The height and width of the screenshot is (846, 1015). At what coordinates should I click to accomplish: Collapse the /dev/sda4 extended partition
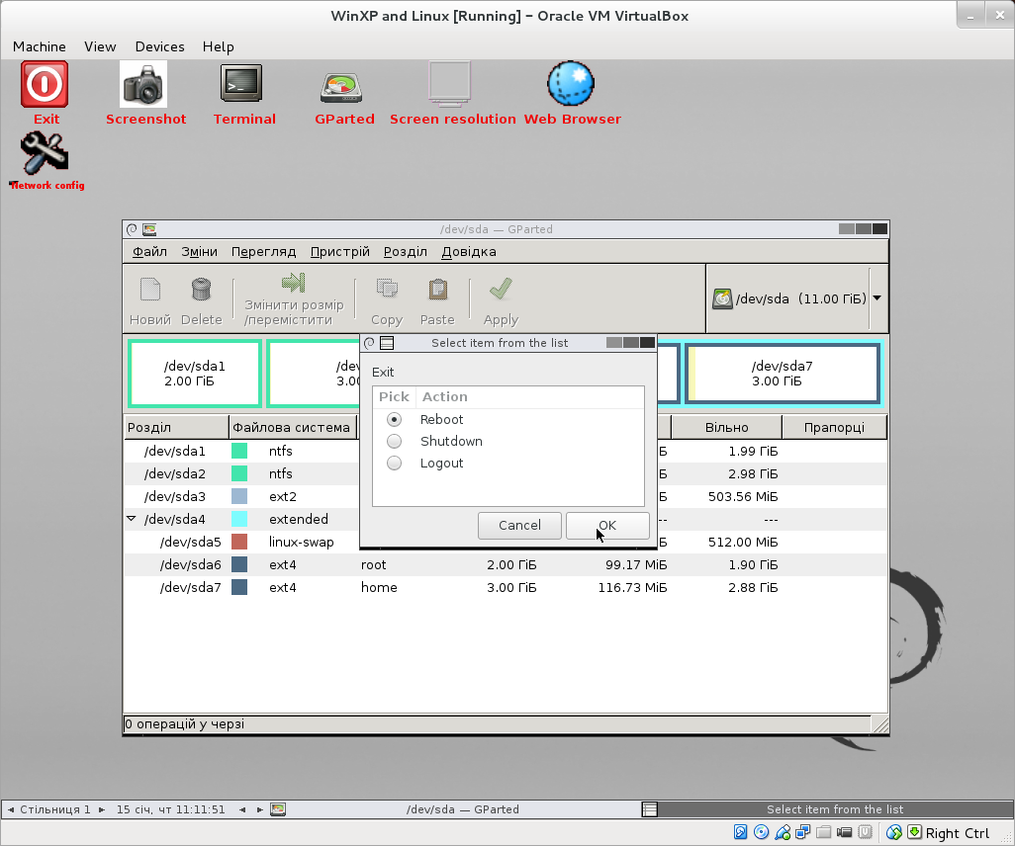132,519
